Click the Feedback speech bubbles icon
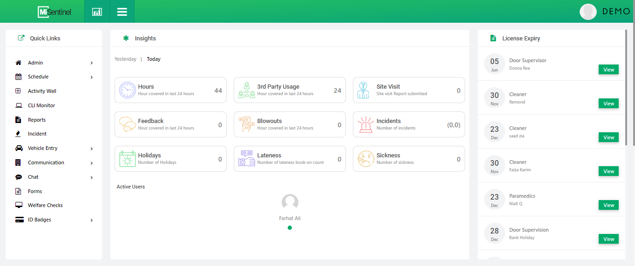 click(127, 124)
